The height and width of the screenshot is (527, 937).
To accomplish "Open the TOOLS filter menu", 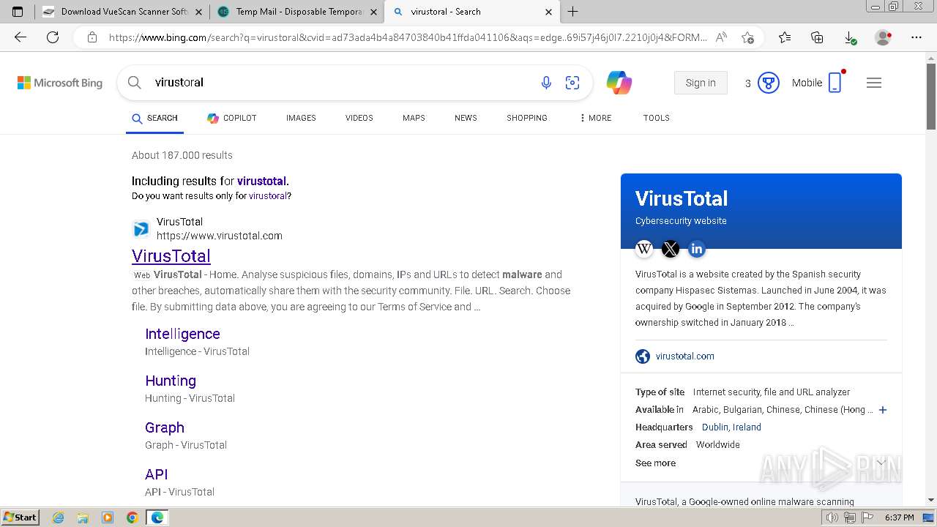I will pos(657,118).
